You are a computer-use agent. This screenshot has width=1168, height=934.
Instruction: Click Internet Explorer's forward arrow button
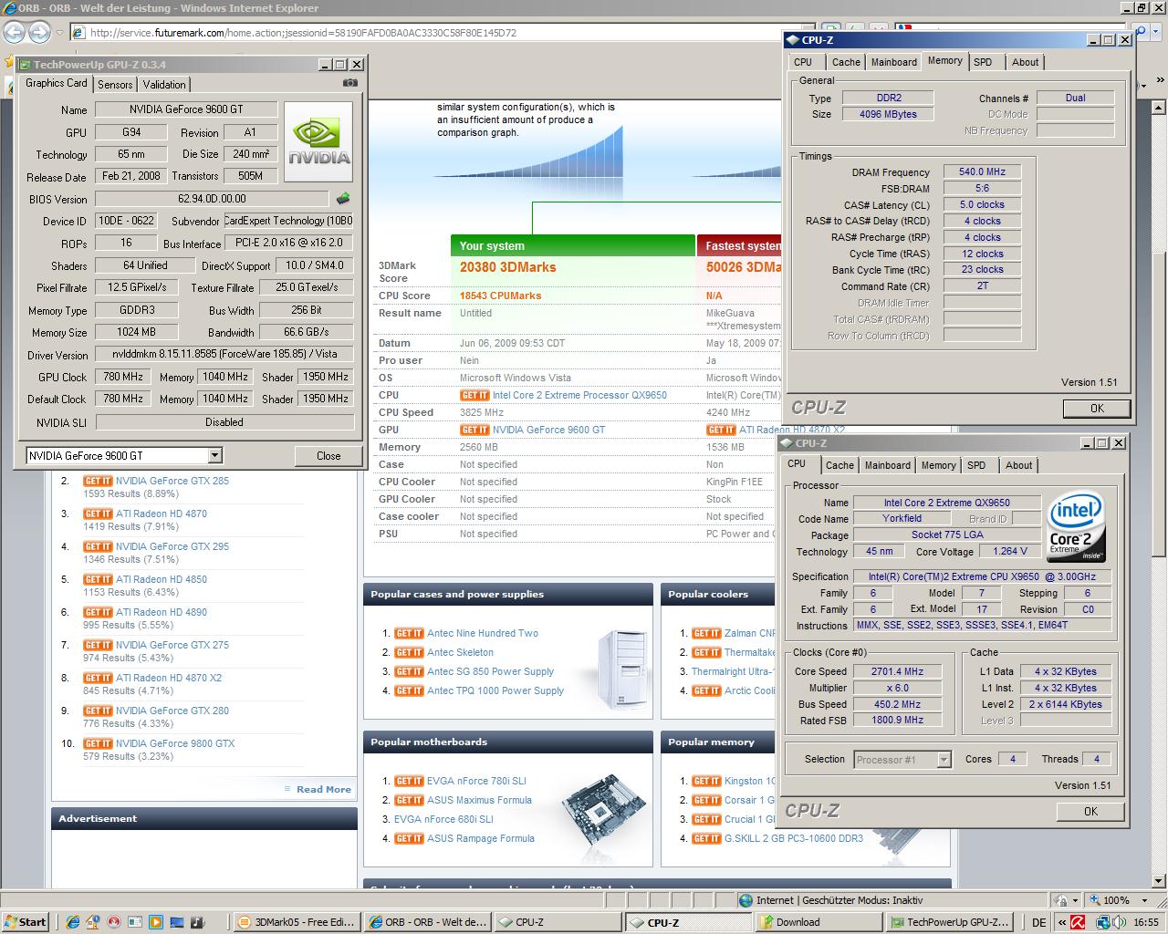[x=39, y=32]
